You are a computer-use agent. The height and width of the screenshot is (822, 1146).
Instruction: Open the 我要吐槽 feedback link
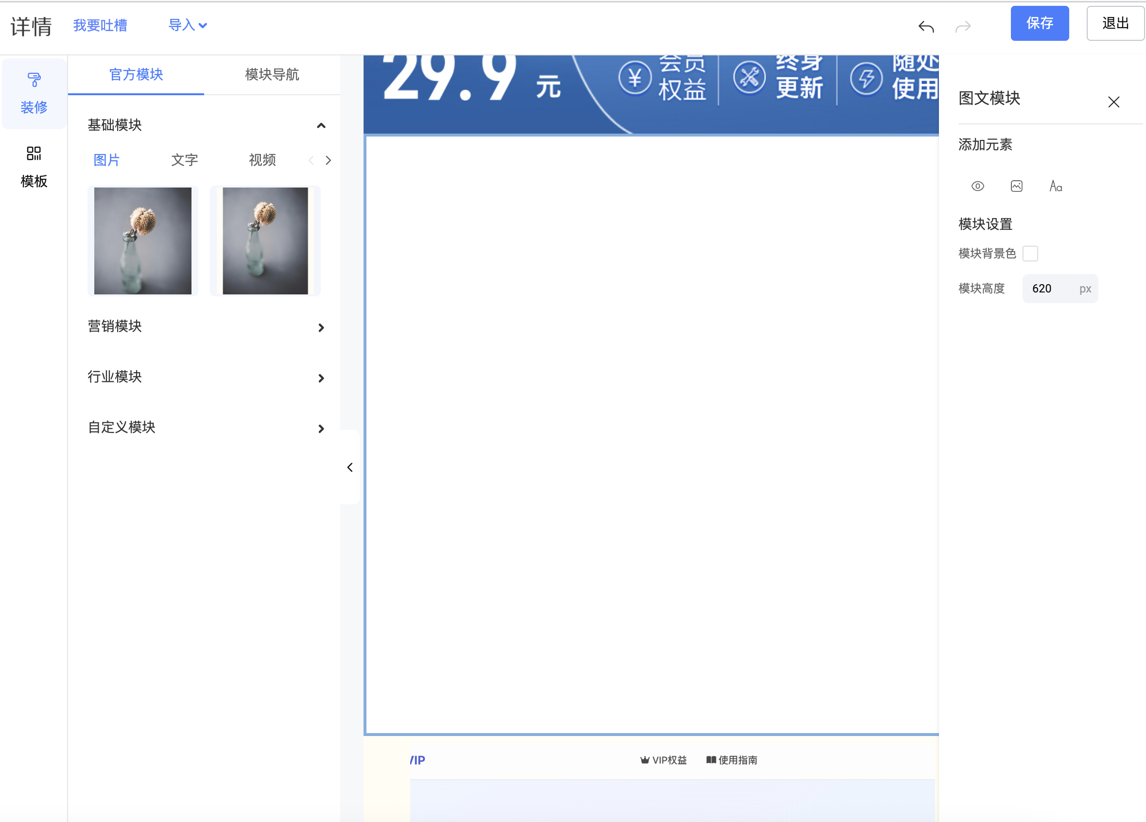[100, 25]
